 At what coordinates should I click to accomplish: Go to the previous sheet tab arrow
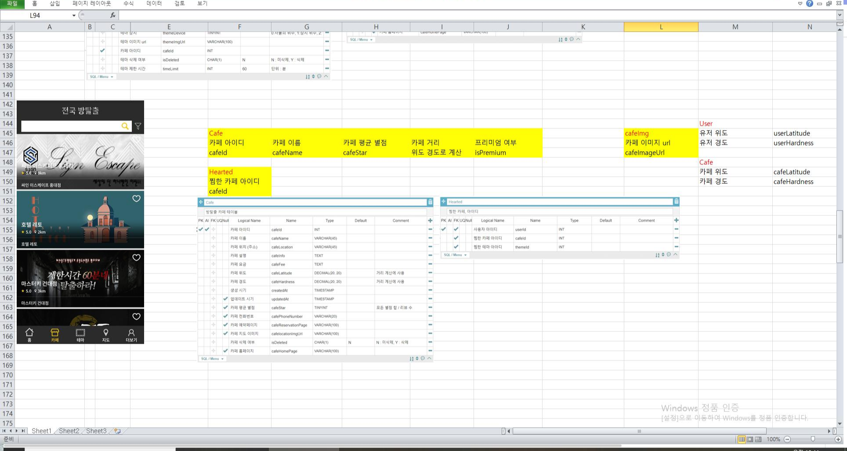tap(11, 431)
